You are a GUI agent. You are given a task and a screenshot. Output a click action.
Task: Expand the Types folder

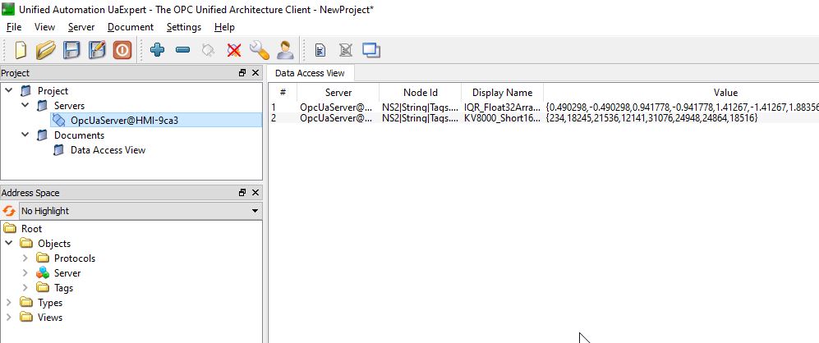9,303
